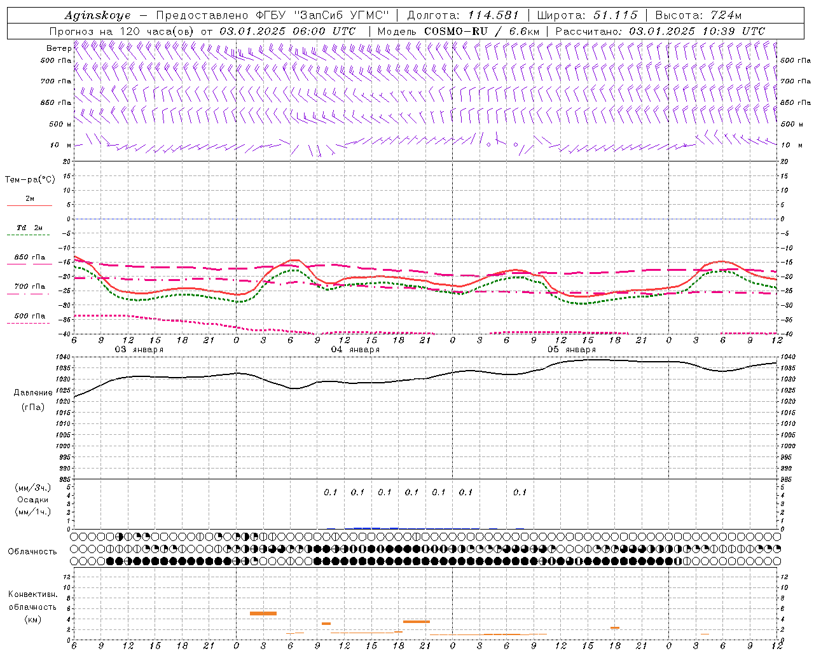Click the 04 января date label
Screen dimensions: 814x651
coord(355,350)
